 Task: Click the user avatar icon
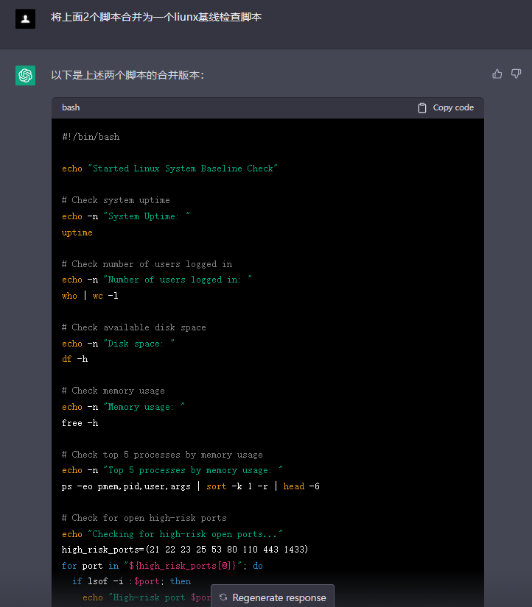pos(25,18)
